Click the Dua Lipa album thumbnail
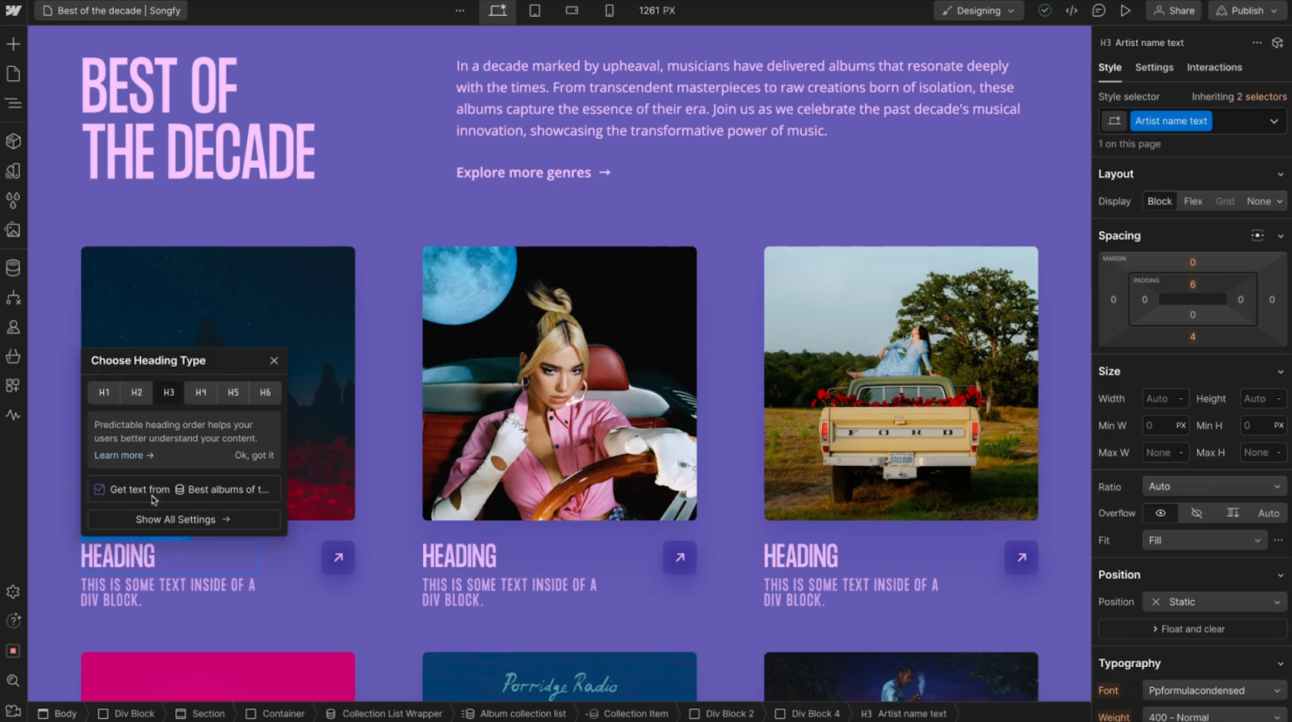Viewport: 1292px width, 722px height. (559, 384)
